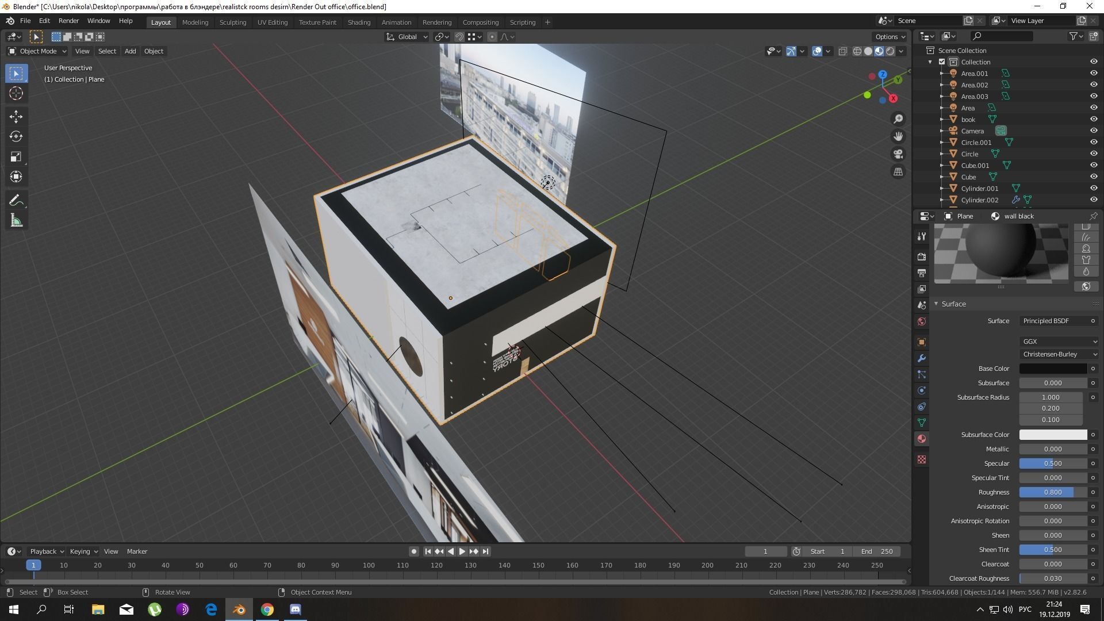Pick the Measure tool
Image resolution: width=1104 pixels, height=621 pixels.
pyautogui.click(x=16, y=220)
